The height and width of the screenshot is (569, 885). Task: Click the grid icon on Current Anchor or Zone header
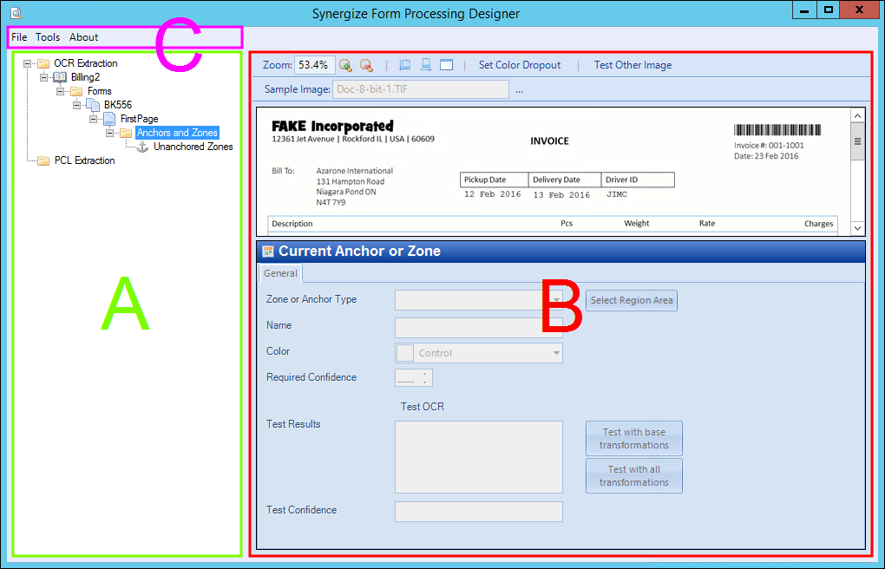coord(270,251)
